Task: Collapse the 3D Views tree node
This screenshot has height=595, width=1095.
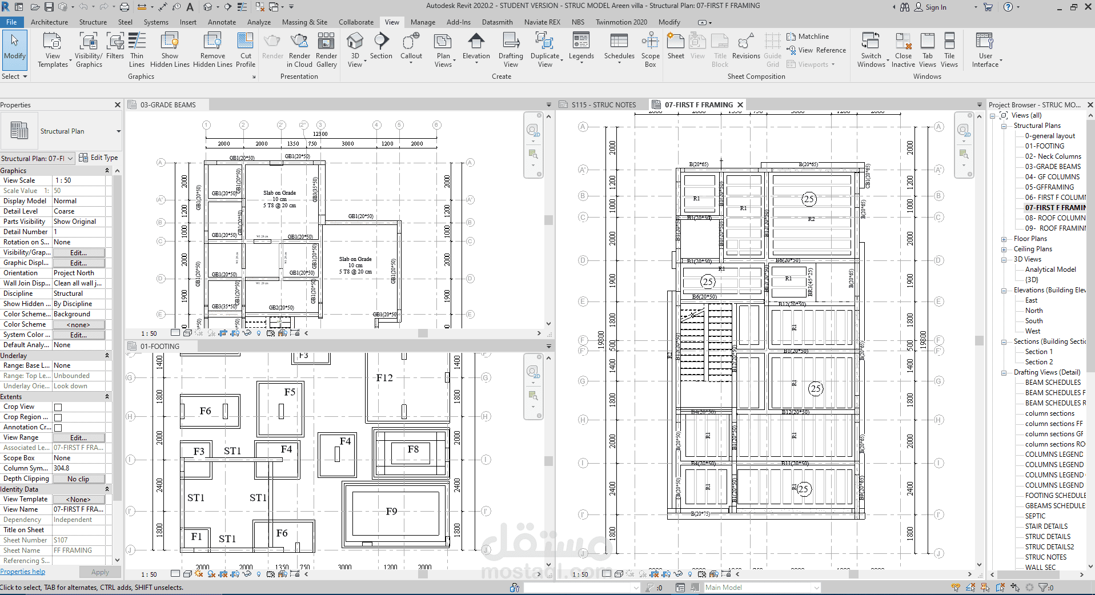Action: pyautogui.click(x=1004, y=260)
